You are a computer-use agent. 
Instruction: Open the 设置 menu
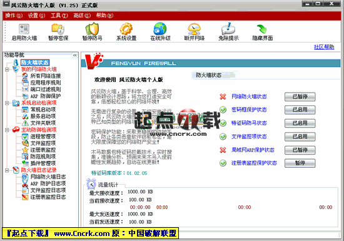pyautogui.click(x=37, y=16)
